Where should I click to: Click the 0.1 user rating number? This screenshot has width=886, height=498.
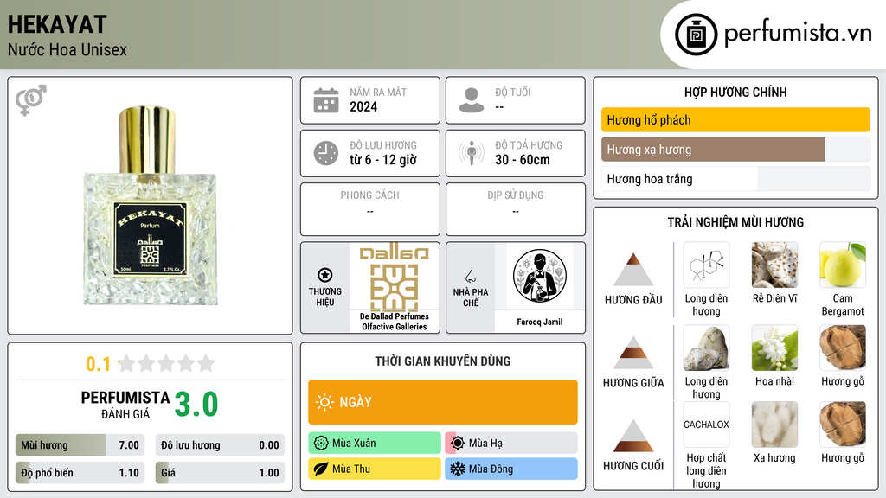(99, 364)
